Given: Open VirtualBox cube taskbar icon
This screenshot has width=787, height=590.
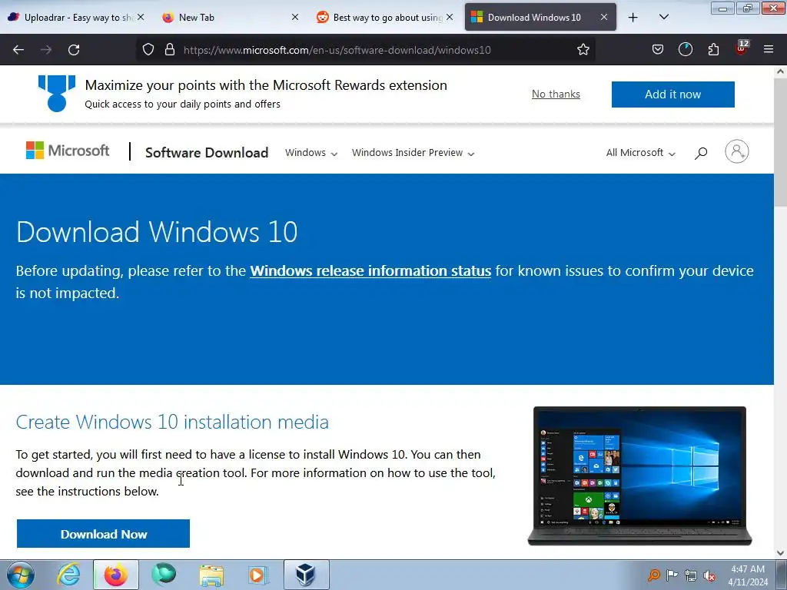Looking at the screenshot, I should (x=306, y=575).
